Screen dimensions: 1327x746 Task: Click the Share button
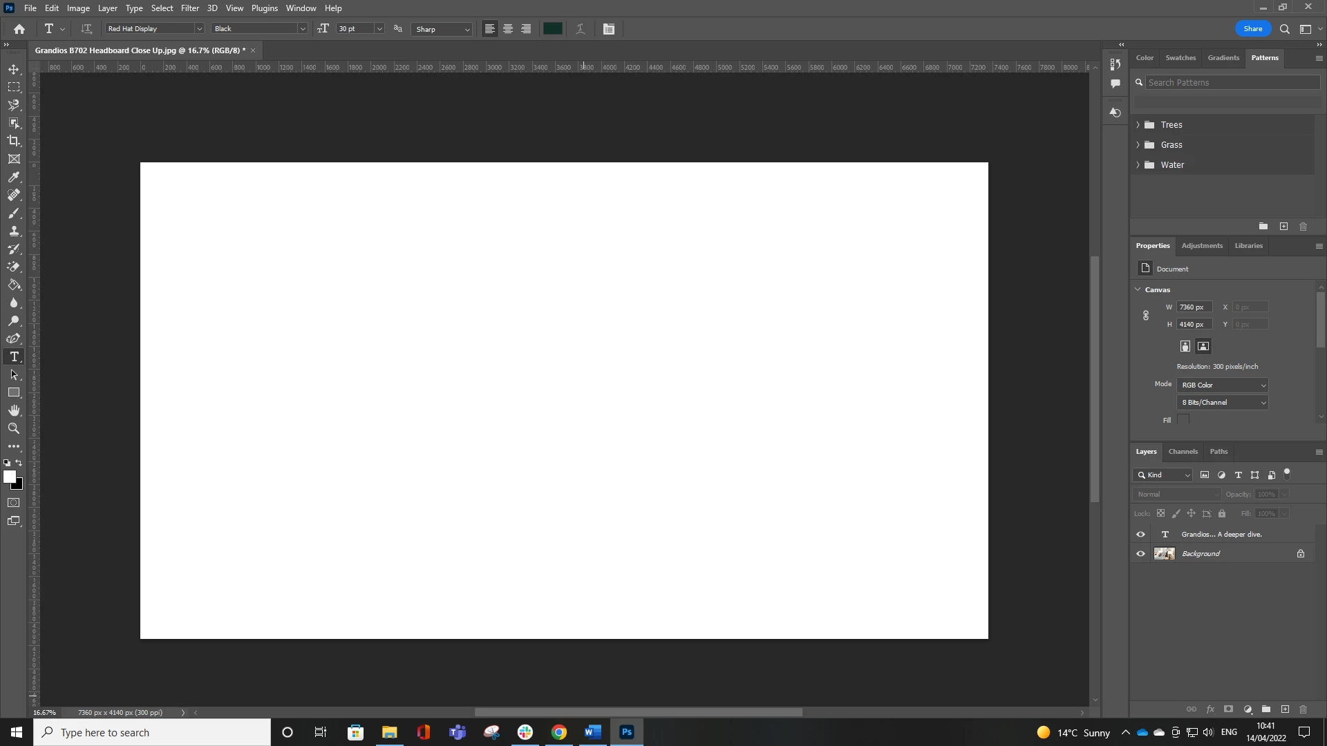(1252, 29)
